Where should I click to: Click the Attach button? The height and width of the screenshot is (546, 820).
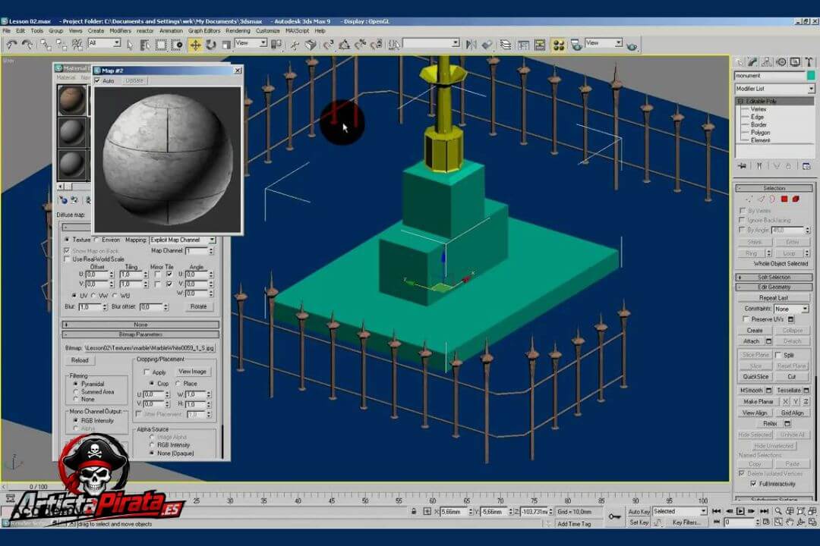click(x=751, y=341)
